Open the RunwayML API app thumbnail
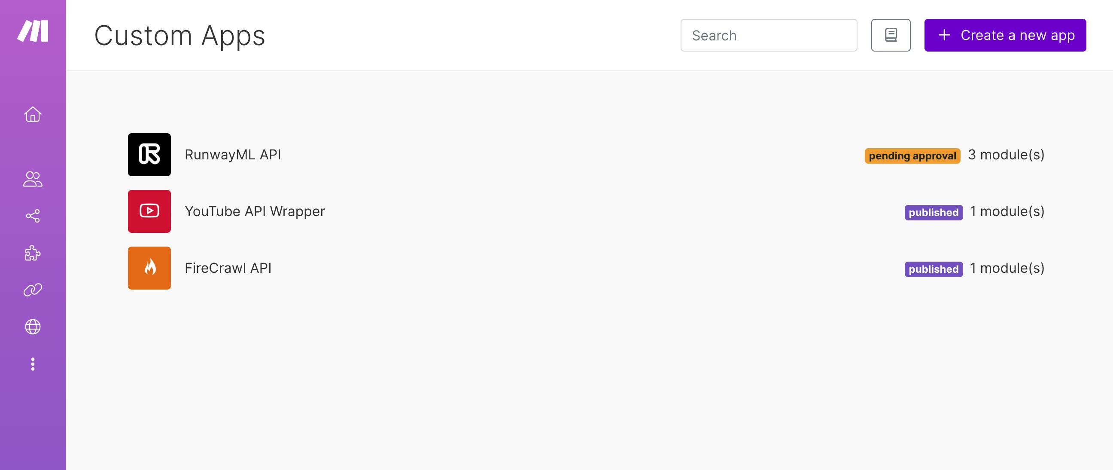This screenshot has height=470, width=1113. (x=149, y=154)
